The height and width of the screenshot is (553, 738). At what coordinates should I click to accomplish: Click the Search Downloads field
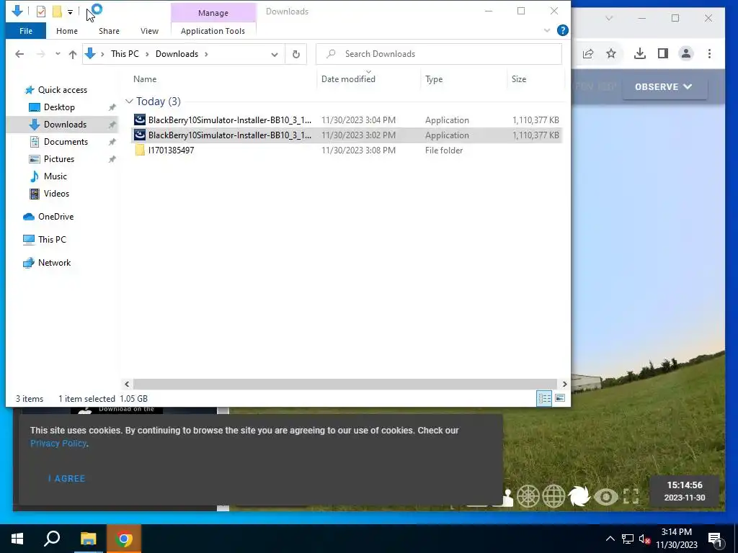[439, 54]
